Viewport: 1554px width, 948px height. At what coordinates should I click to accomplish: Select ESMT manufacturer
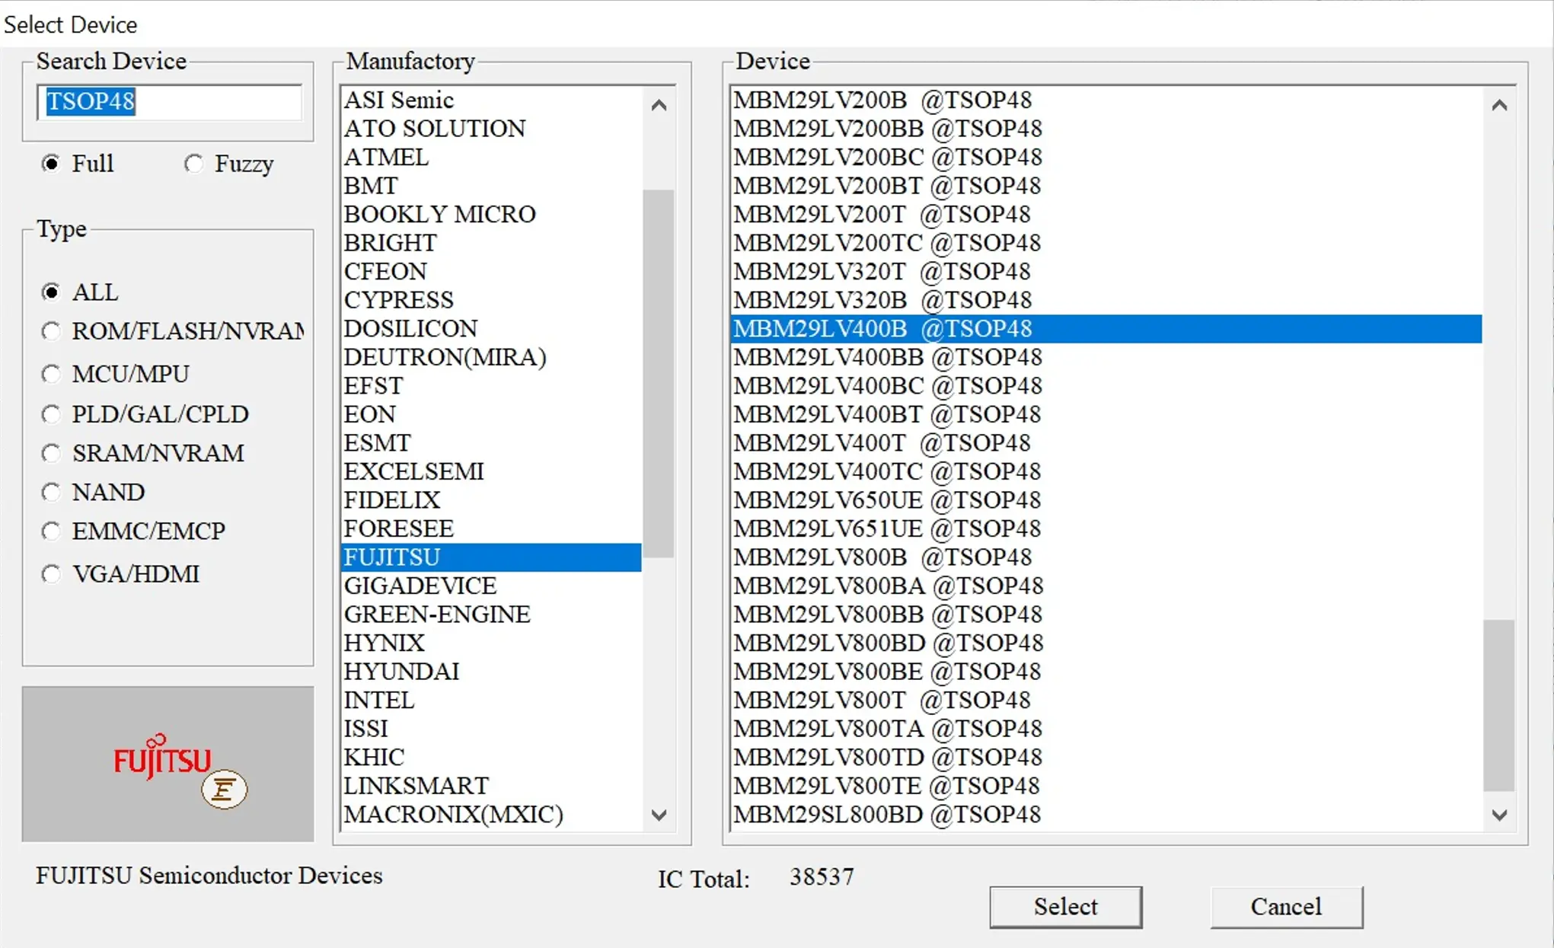point(491,442)
